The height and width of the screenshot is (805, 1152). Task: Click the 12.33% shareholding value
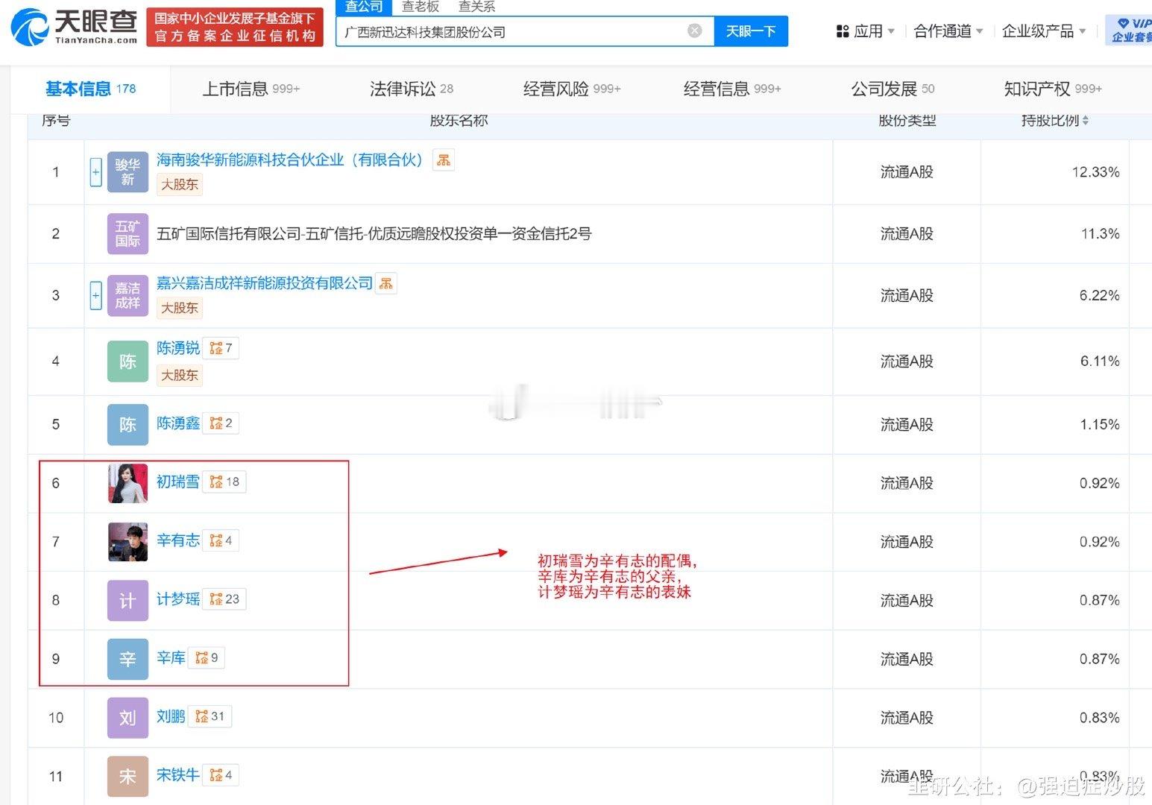1095,172
